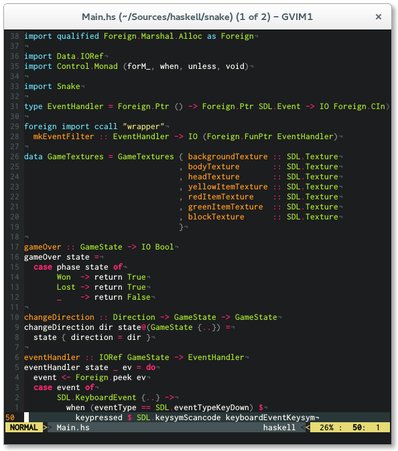Click the closing brace of GameTextures record

click(x=181, y=227)
